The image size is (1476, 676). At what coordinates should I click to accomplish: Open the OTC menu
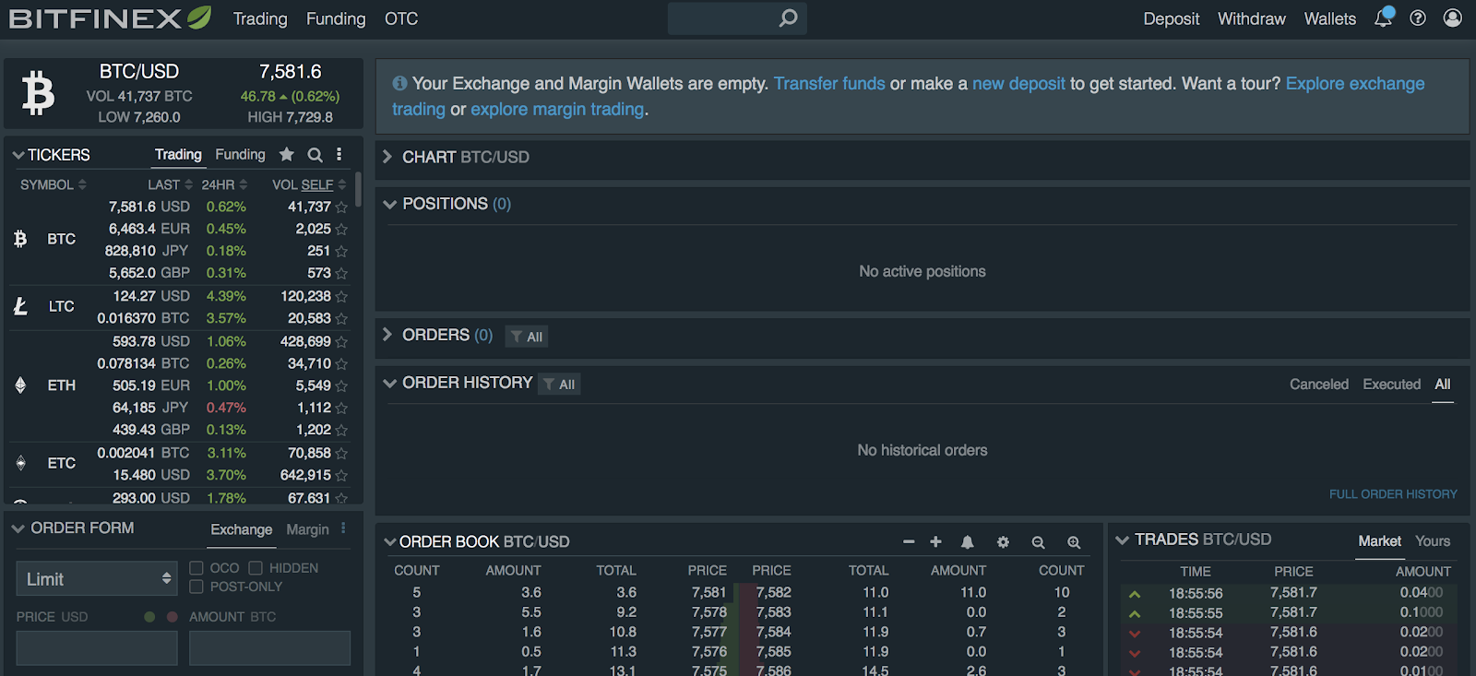[x=401, y=18]
